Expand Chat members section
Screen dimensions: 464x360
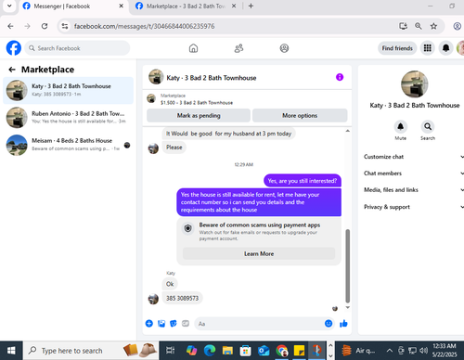click(x=414, y=174)
